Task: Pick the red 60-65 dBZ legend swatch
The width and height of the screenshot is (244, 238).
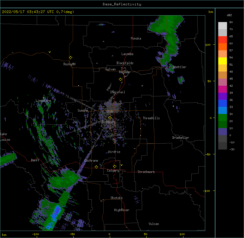Action: click(x=222, y=40)
